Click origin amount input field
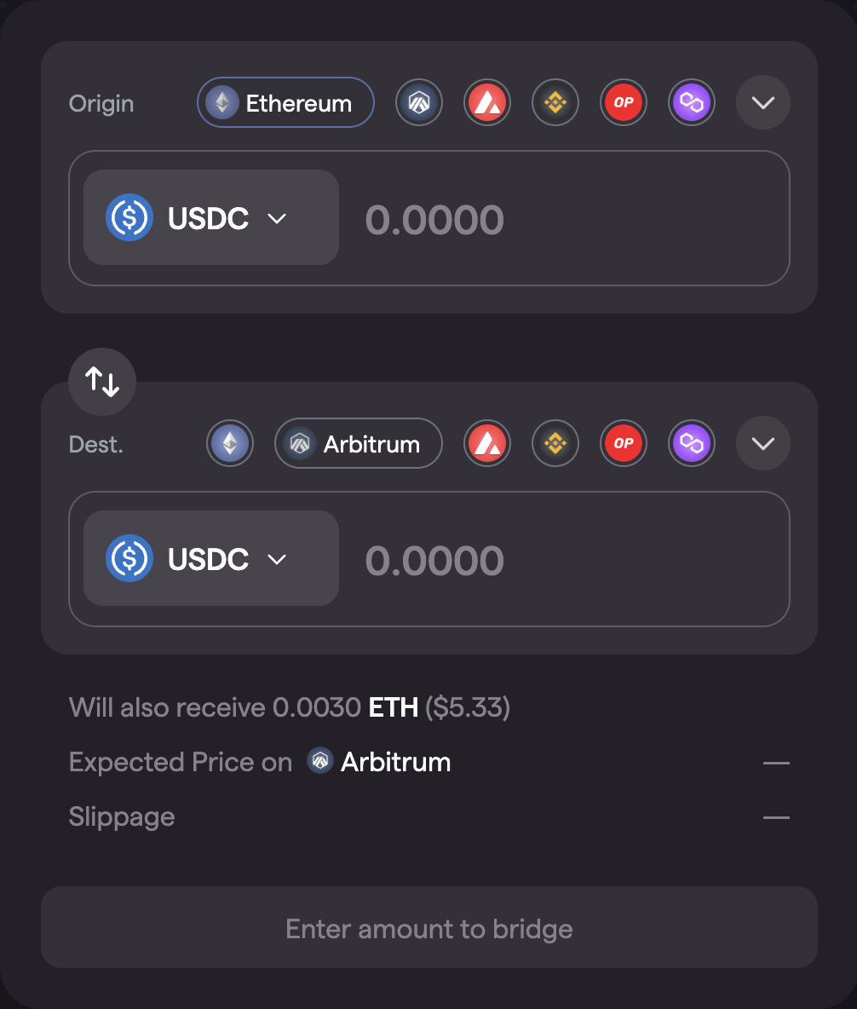The width and height of the screenshot is (857, 1009). 562,219
